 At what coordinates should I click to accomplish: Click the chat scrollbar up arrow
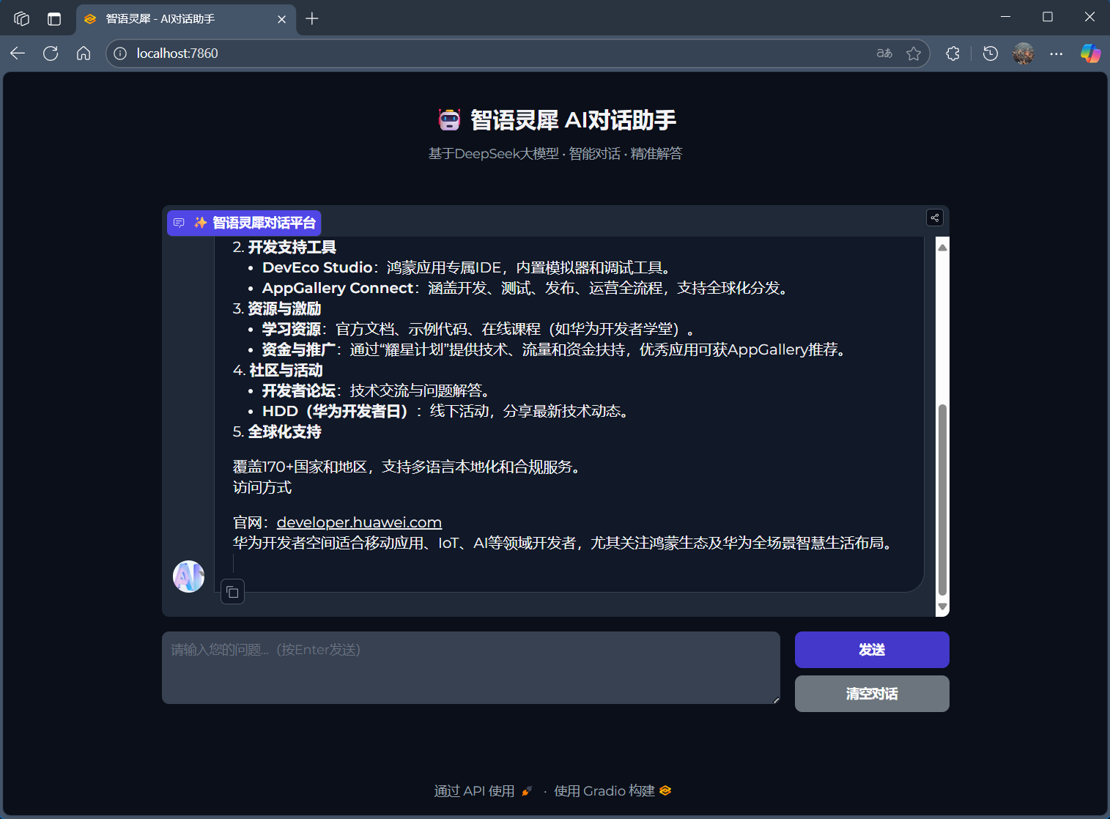pyautogui.click(x=943, y=247)
